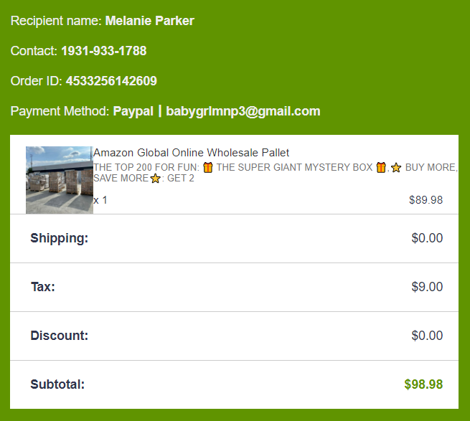Click the Paypal payment method text

pyautogui.click(x=133, y=111)
